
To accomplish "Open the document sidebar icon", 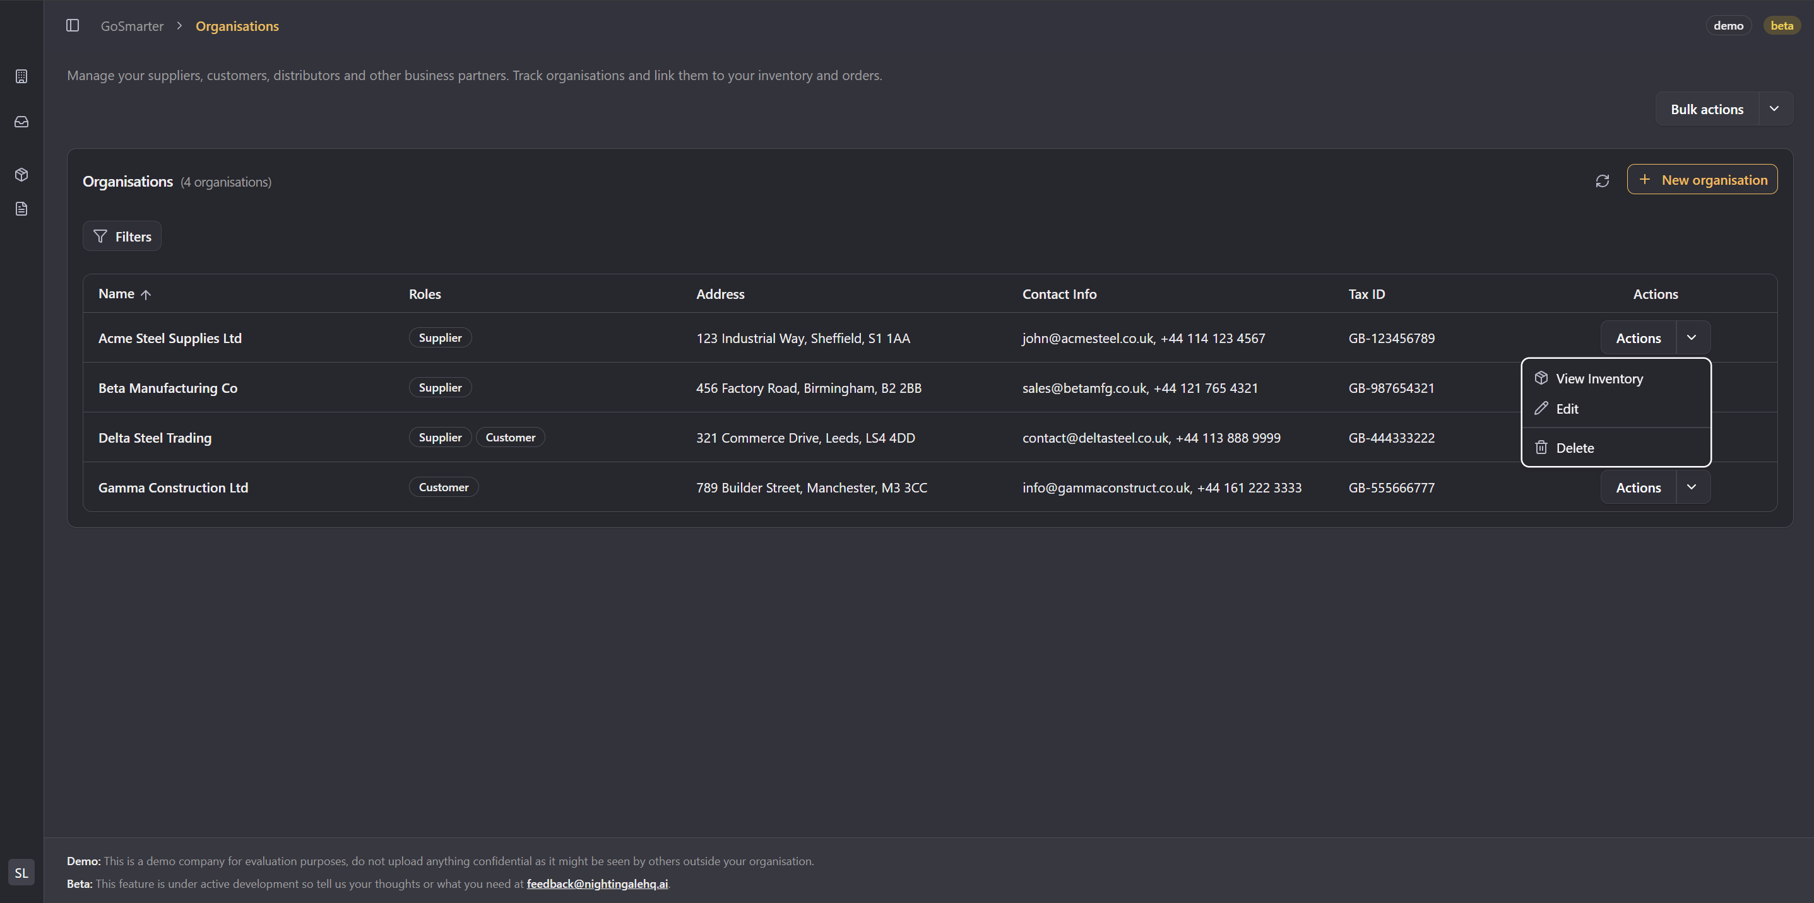I will pos(21,209).
